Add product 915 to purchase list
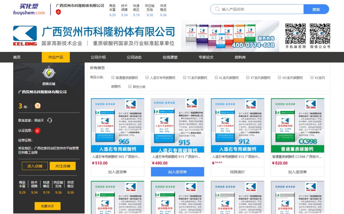Screen dimensions: 344x214 177,172
